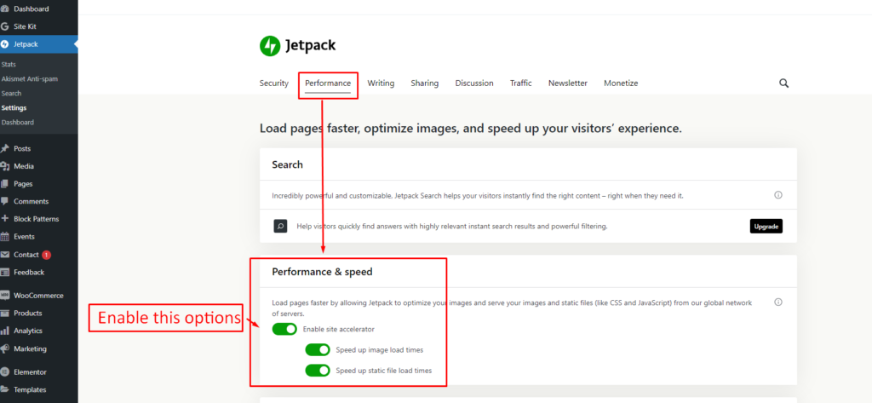The image size is (872, 403).
Task: Click the Events calendar icon
Action: pyautogui.click(x=4, y=237)
